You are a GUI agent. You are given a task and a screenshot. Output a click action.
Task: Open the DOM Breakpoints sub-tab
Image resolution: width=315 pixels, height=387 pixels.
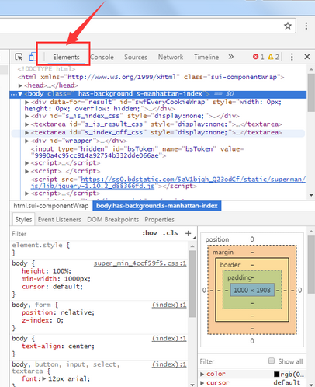pos(113,220)
